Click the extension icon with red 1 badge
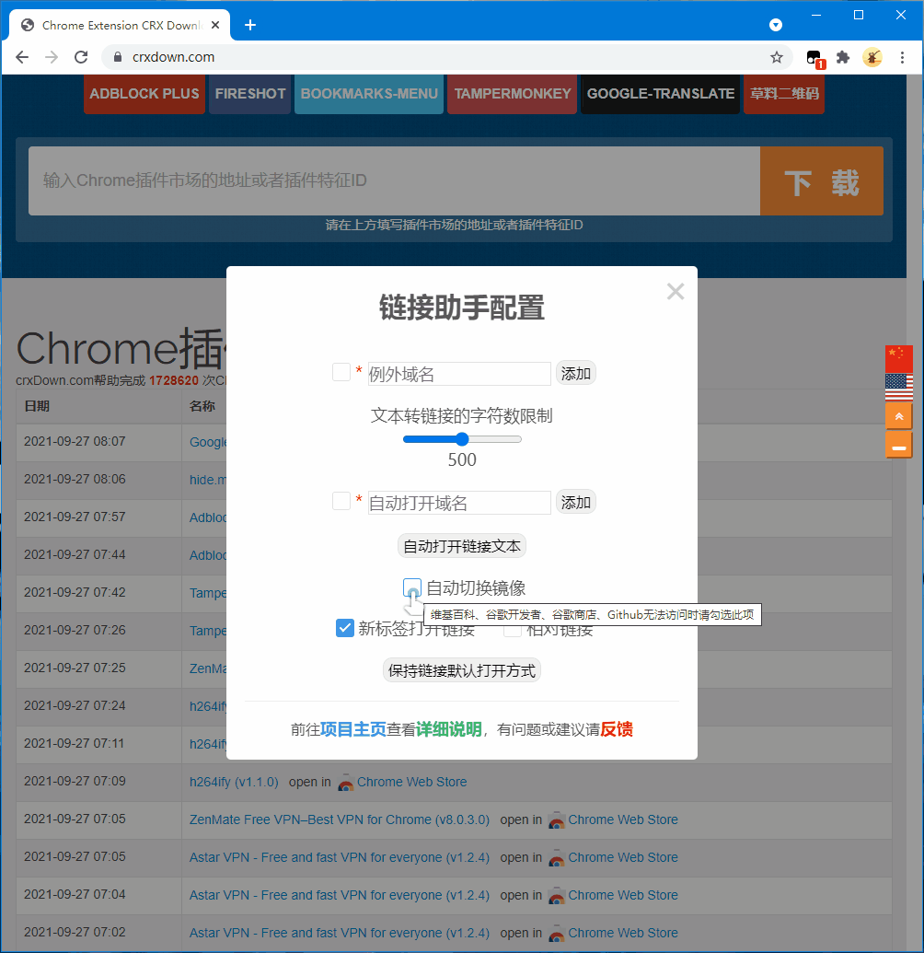This screenshot has height=953, width=924. [814, 57]
